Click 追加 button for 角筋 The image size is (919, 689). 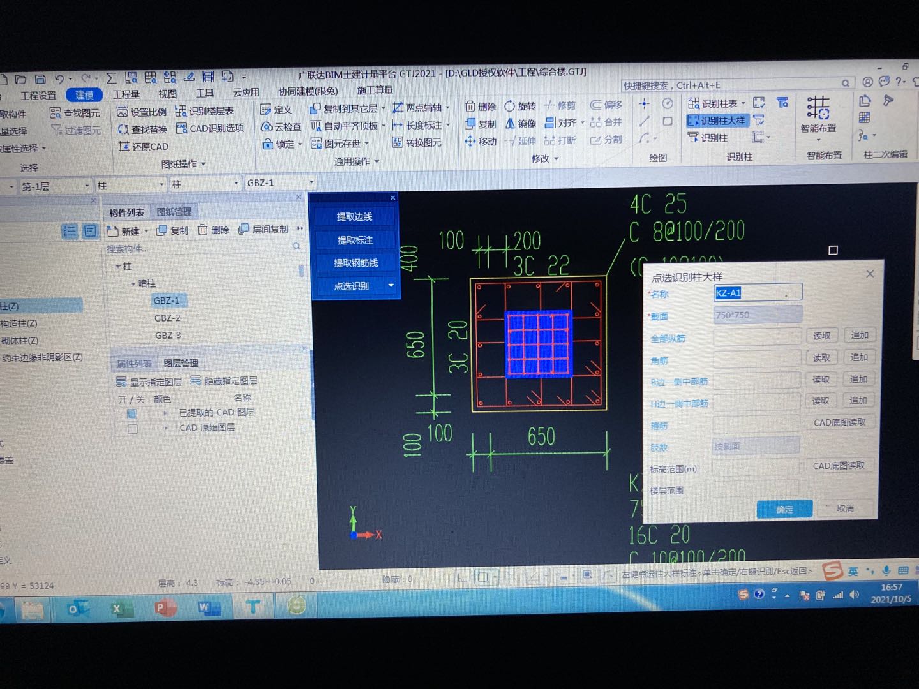coord(858,357)
